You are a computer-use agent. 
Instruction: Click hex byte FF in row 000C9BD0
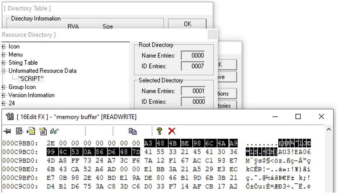click(75, 161)
